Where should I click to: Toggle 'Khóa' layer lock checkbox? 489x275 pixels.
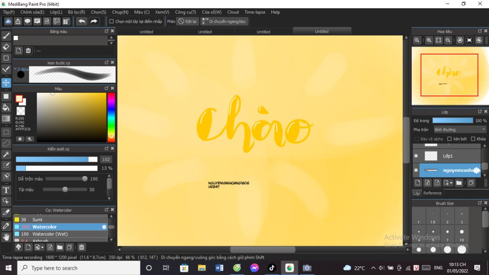[x=473, y=139]
